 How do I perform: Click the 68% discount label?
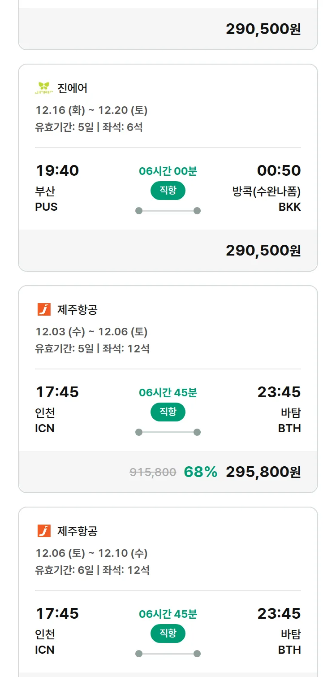[x=200, y=472]
